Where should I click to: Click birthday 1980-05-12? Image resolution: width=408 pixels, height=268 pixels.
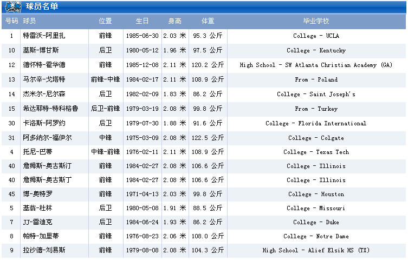pyautogui.click(x=142, y=50)
